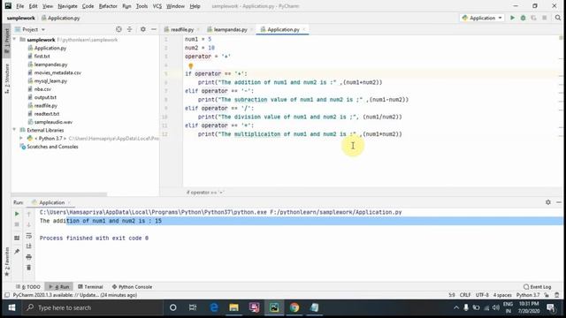The image size is (566, 318).
Task: Open Event Log in status bar
Action: point(538,286)
